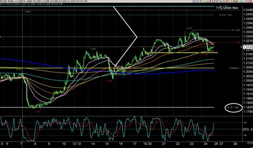Click date label 10 on time axis
This screenshot has height=148, width=253.
pos(64,144)
